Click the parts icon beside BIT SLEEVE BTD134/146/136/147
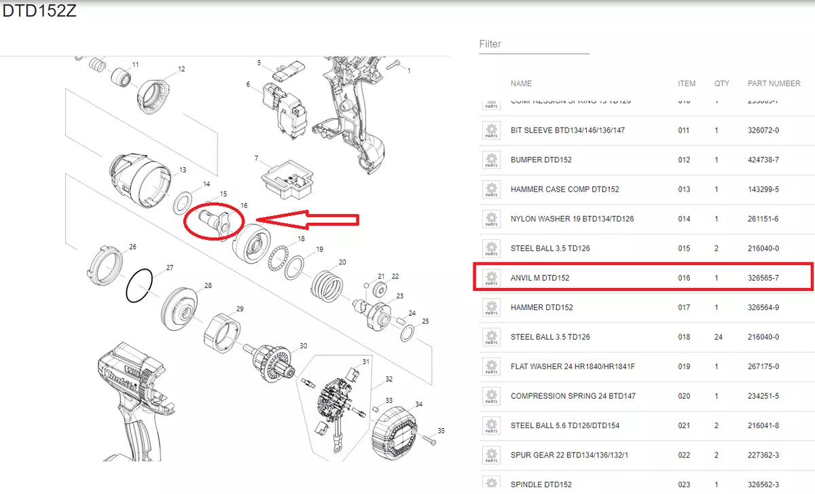The width and height of the screenshot is (815, 494). [x=491, y=130]
